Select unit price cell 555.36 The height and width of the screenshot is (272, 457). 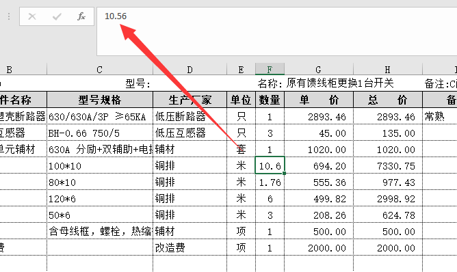click(x=319, y=182)
